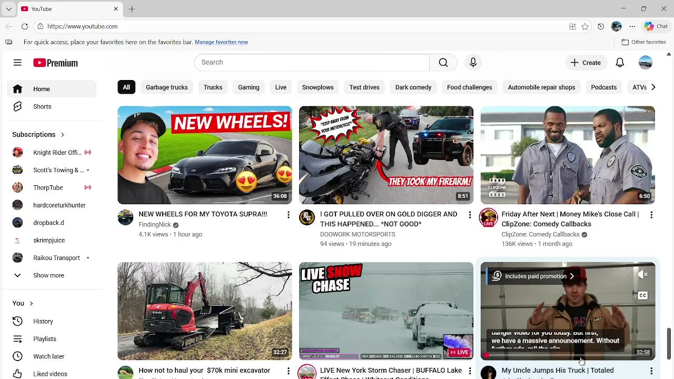Click the DOOWORK MOTORSPORTS channel avatar
Screen dimensions: 674x379
coord(307,217)
